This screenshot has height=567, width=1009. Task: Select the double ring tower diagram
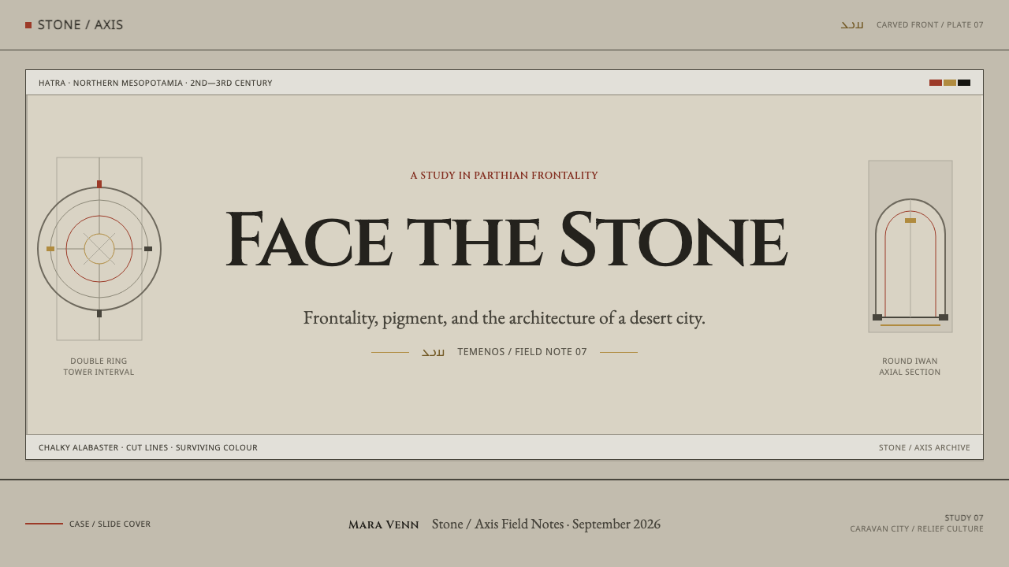pyautogui.click(x=99, y=249)
